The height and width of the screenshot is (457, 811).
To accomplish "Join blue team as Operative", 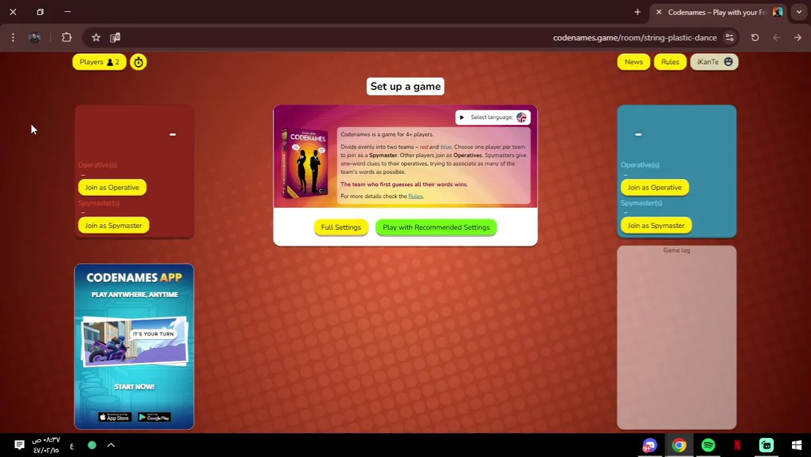I will [654, 187].
